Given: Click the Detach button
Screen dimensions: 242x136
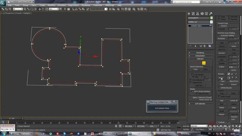Looking at the screenshot, I should 222,114.
